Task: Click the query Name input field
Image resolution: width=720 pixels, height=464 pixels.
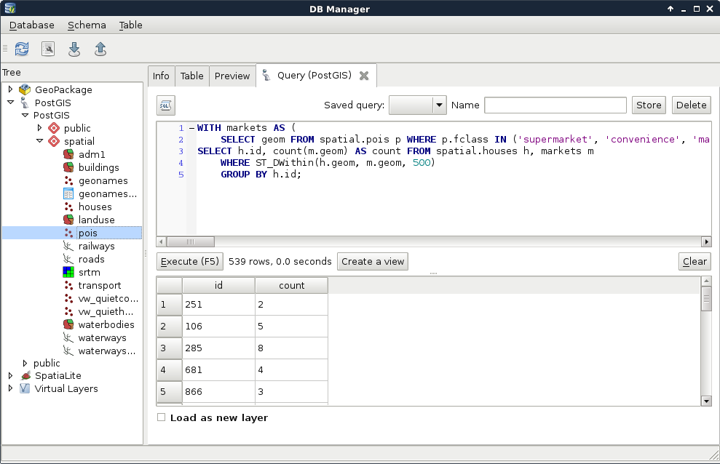Action: (555, 105)
